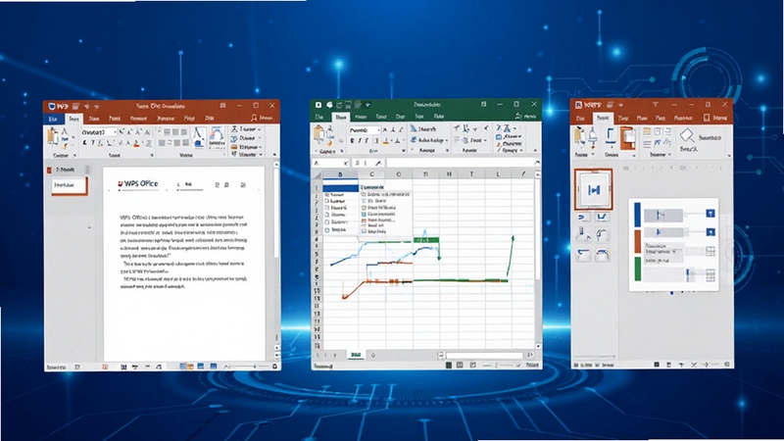
Task: Click the user account icon in the spreadsheet window
Action: click(x=518, y=116)
